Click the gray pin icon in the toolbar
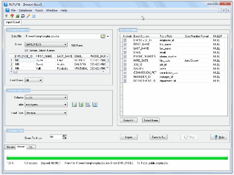This screenshot has height=175, width=234. pos(7,16)
